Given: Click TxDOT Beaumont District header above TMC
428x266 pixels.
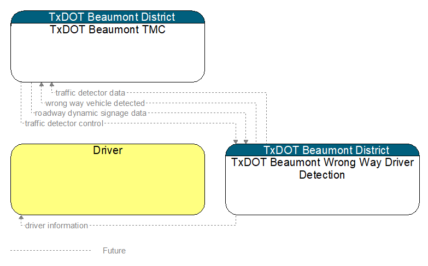Looking at the screenshot, I should pos(108,17).
